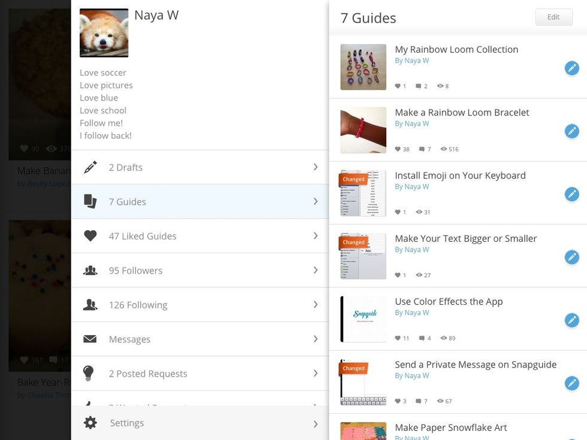The image size is (587, 440).
Task: Click the heart icon beside 47 Liked Guides
Action: coord(90,236)
